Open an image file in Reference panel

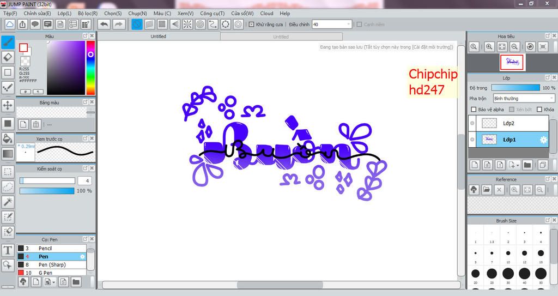coord(487,190)
